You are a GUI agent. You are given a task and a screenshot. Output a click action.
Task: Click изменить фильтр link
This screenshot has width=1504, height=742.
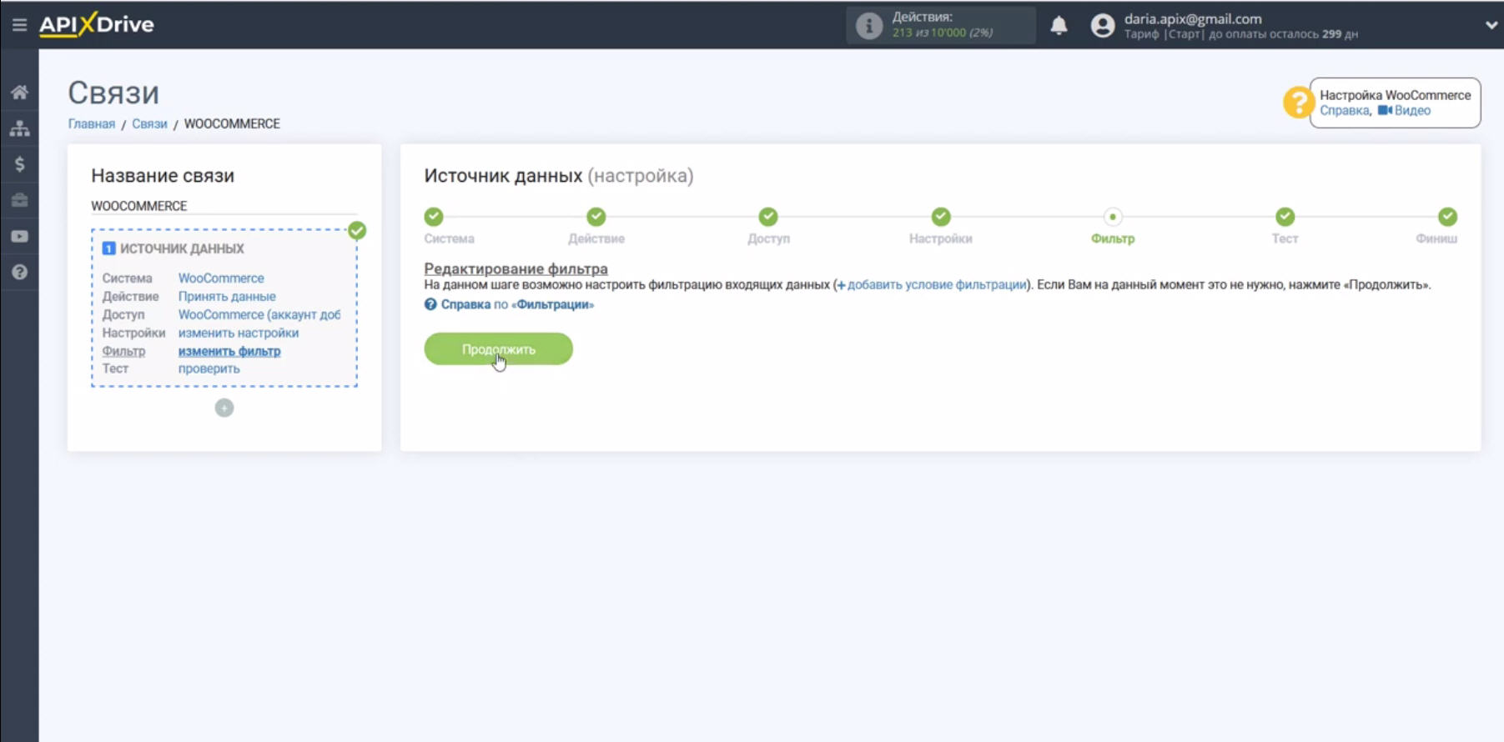pos(229,351)
